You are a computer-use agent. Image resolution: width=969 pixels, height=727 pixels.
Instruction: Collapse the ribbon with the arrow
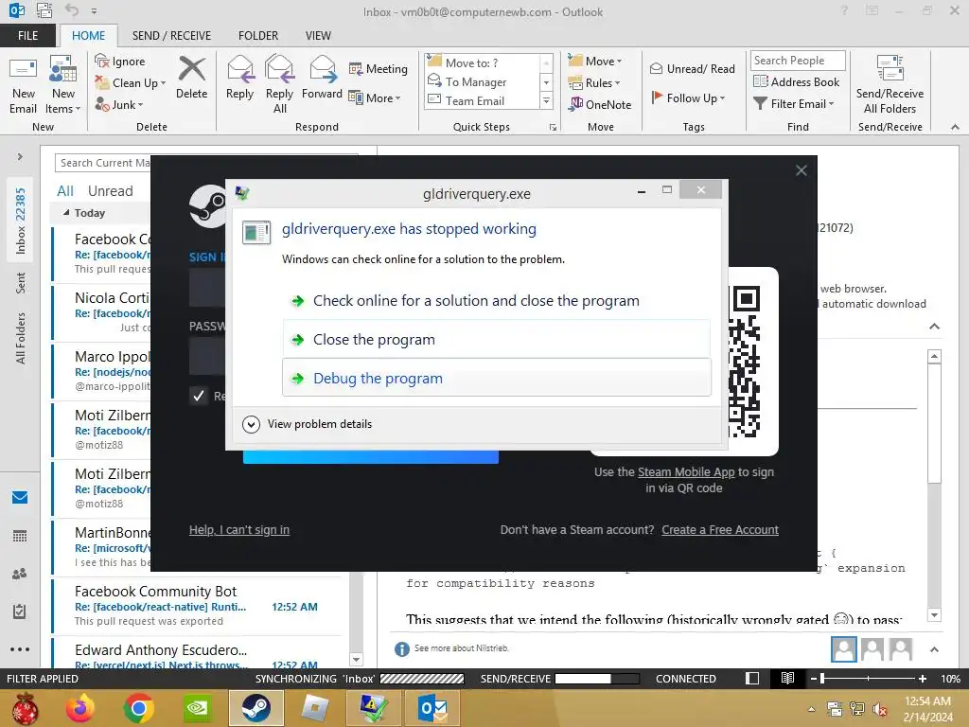[955, 127]
